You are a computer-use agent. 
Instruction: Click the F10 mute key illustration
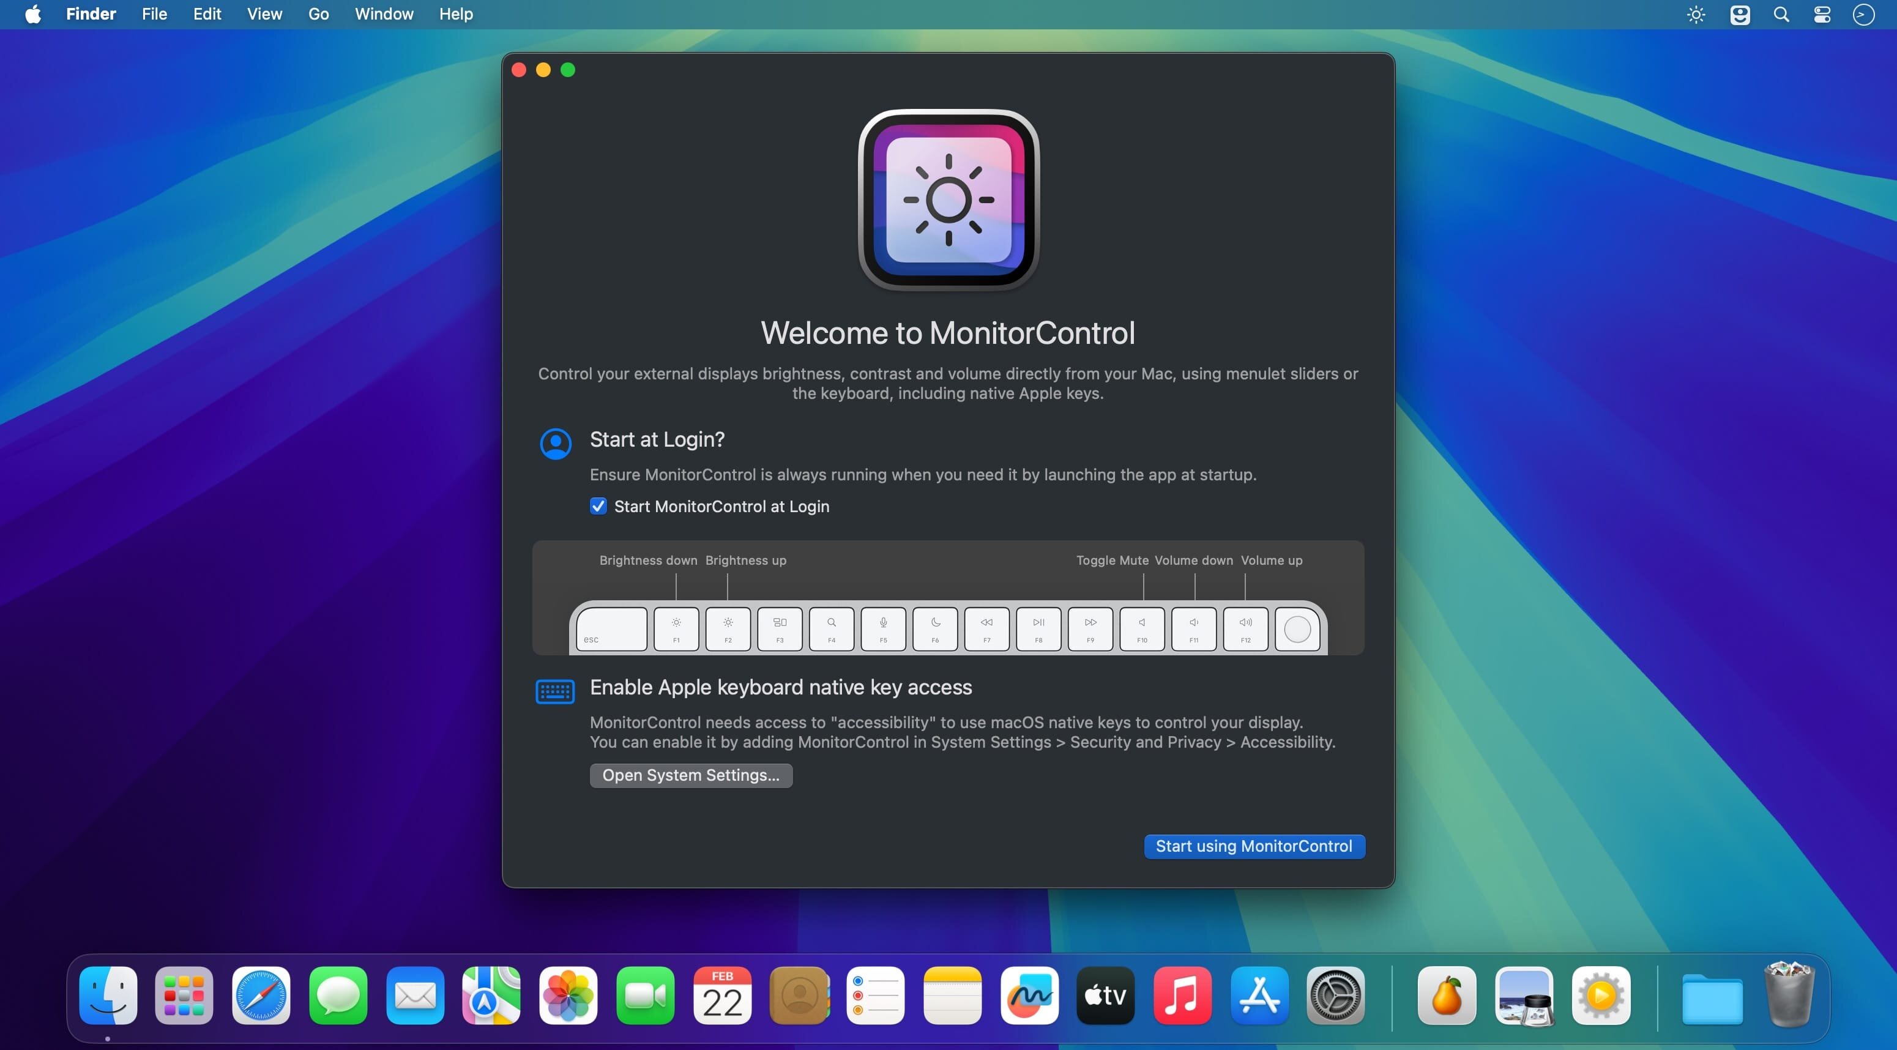[1141, 629]
